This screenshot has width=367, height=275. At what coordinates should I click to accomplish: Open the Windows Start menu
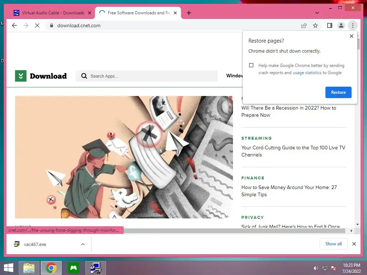9,268
